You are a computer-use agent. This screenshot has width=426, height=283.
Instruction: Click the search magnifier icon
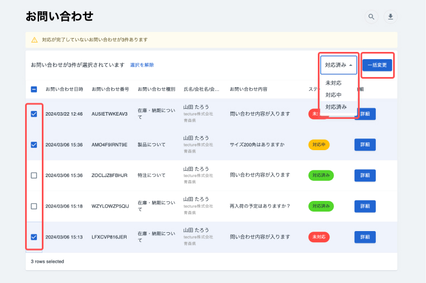point(371,17)
